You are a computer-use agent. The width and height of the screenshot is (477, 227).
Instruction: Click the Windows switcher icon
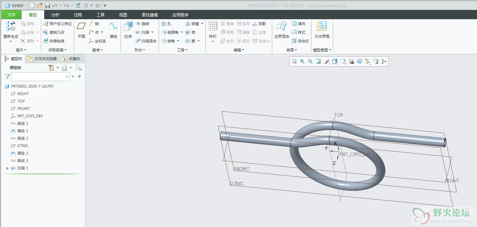click(x=86, y=6)
